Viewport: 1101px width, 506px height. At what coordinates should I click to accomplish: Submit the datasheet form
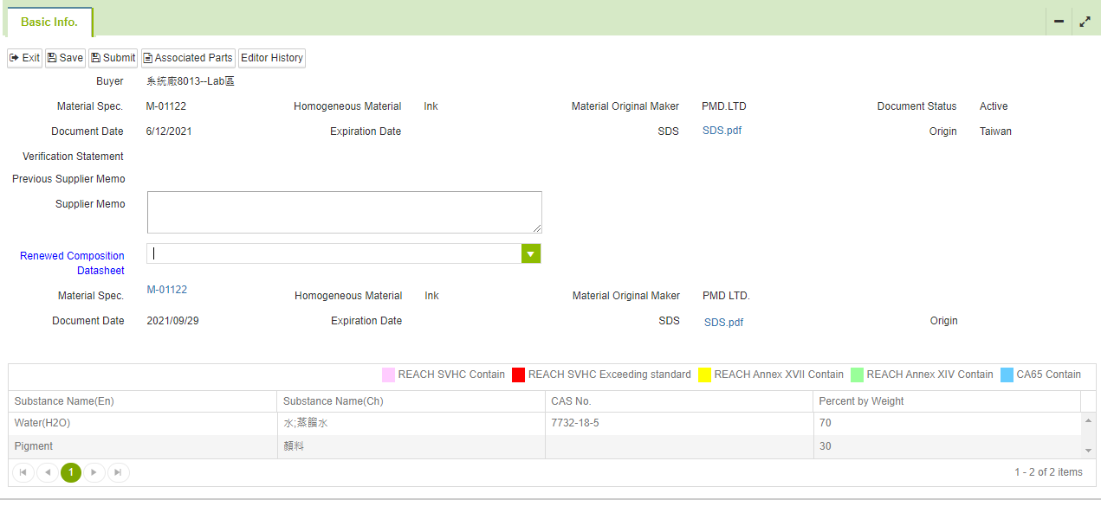coord(113,58)
